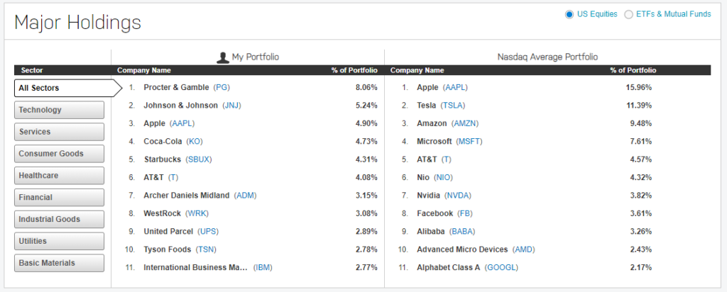Open T ticker in Nasdaq Average Portfolio
Viewport: 727px width, 292px height.
tap(447, 159)
